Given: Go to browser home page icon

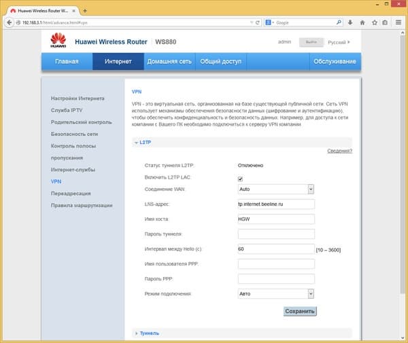Looking at the screenshot, I should tap(362, 22).
